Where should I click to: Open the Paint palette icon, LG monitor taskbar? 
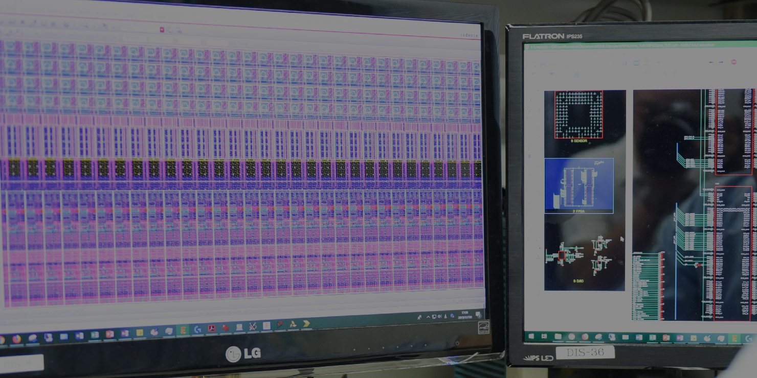click(154, 332)
